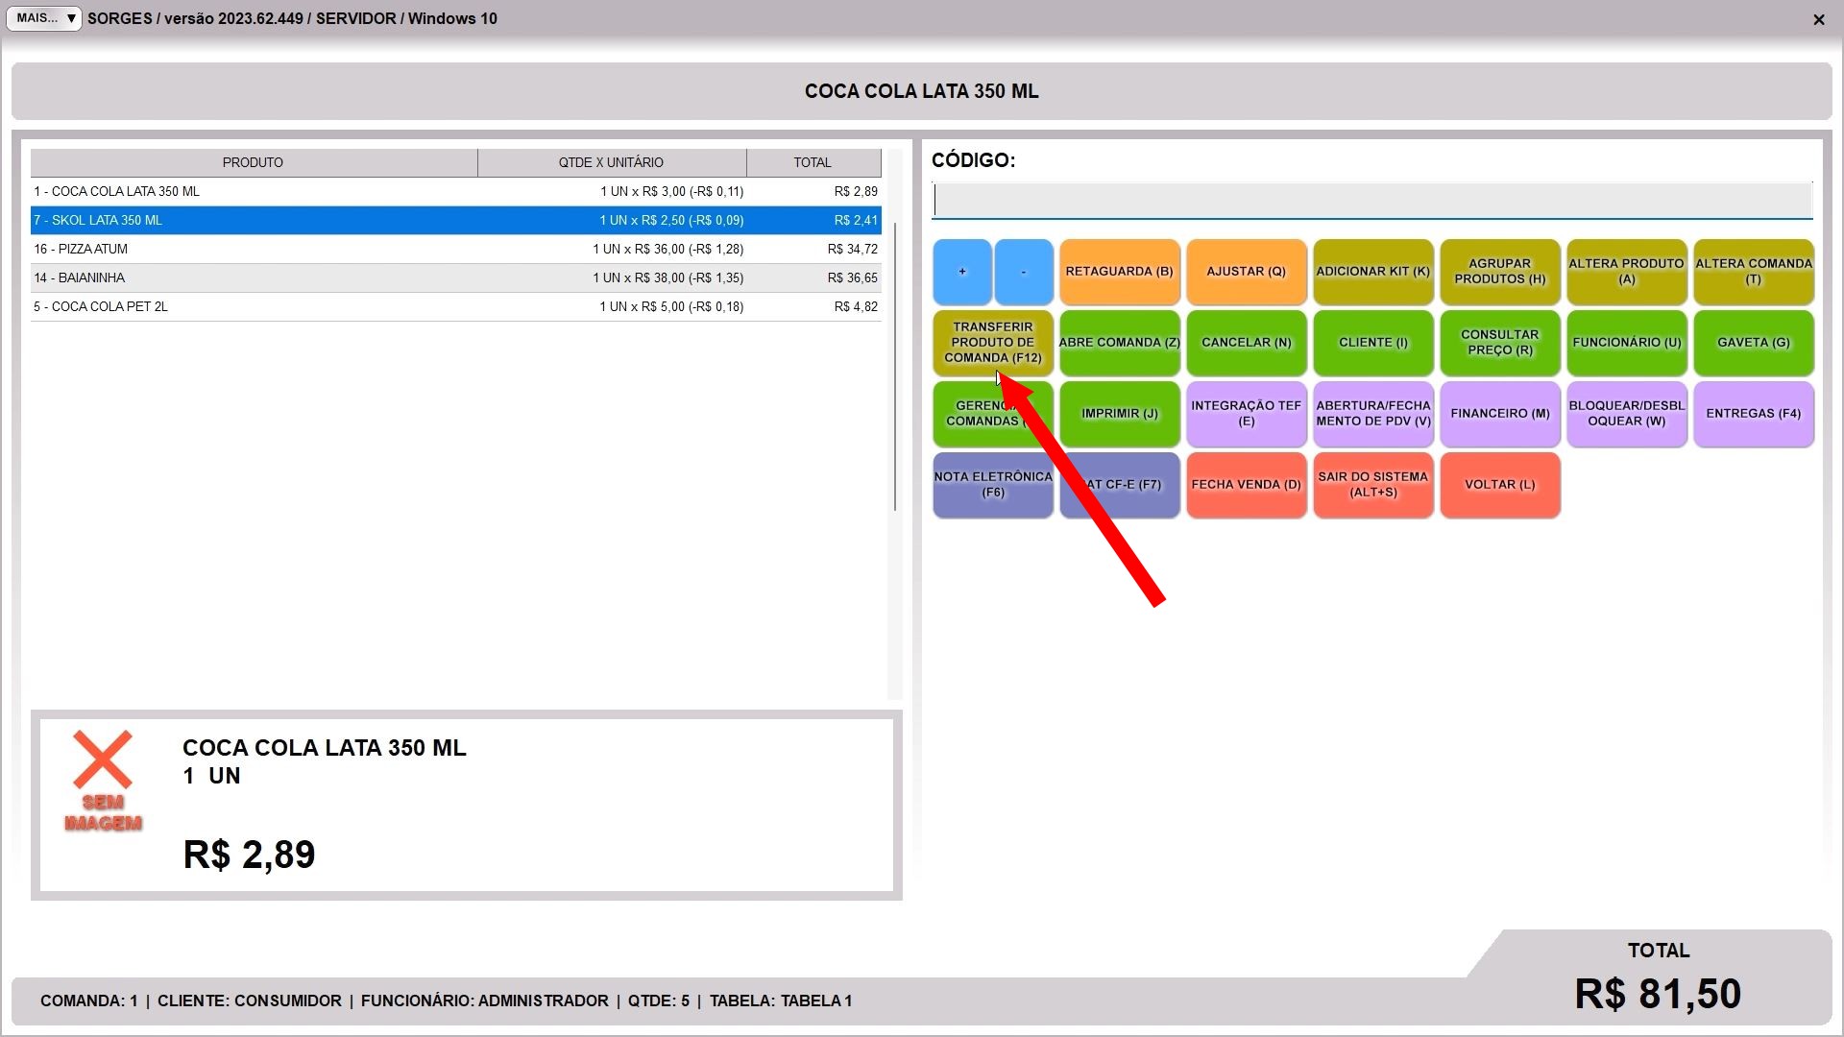Viewport: 1844px width, 1037px height.
Task: Click the SEM IMAGEM product thumbnail
Action: pos(103,781)
